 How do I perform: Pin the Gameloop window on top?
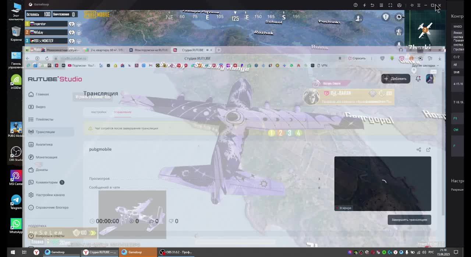(412, 5)
